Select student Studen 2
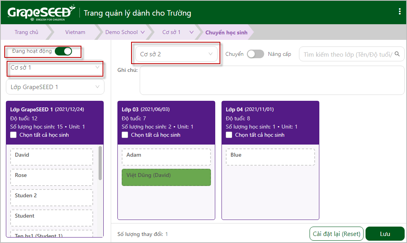The height and width of the screenshot is (243, 407). [x=52, y=198]
